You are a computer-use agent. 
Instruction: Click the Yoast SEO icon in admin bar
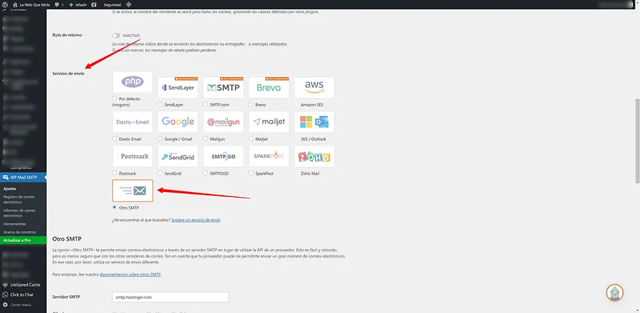click(x=95, y=4)
